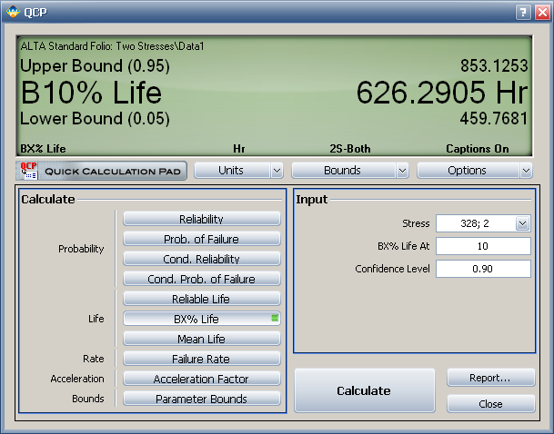Open the Bounds dropdown menu
554x434 pixels.
click(349, 171)
